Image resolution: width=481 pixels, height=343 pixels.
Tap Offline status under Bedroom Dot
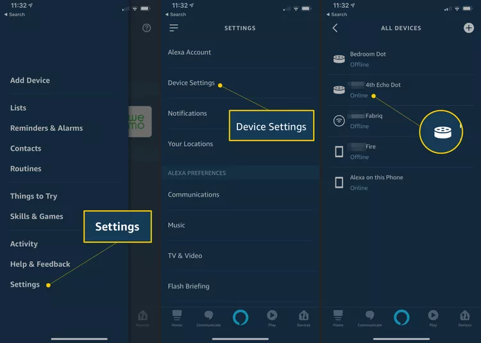click(x=359, y=65)
